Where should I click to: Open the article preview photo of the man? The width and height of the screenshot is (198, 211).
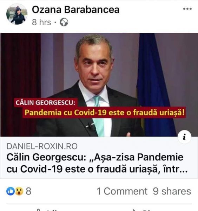(x=99, y=85)
